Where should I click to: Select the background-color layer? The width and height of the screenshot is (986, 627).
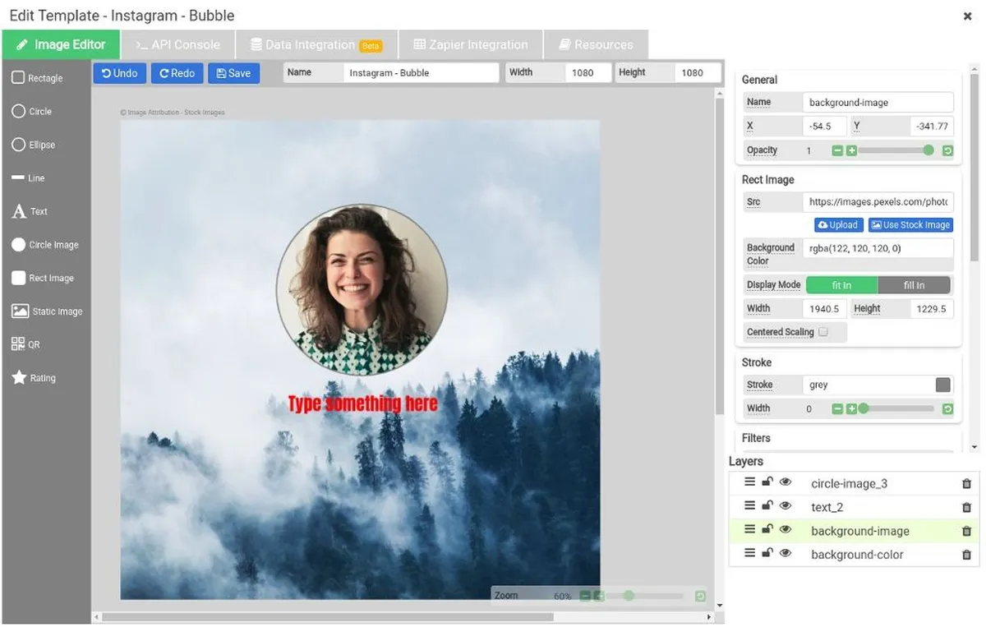pyautogui.click(x=857, y=555)
